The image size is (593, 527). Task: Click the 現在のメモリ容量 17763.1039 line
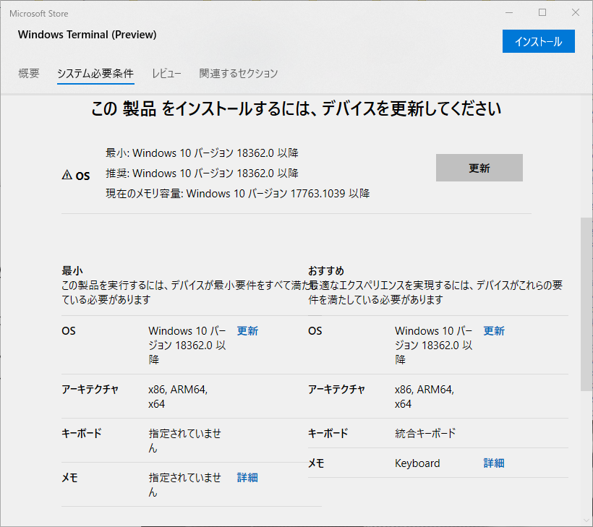237,194
